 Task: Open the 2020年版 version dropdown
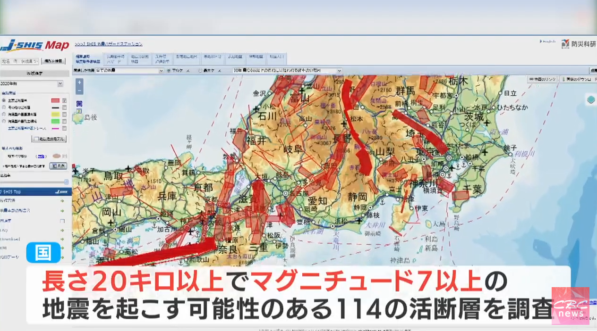click(32, 83)
